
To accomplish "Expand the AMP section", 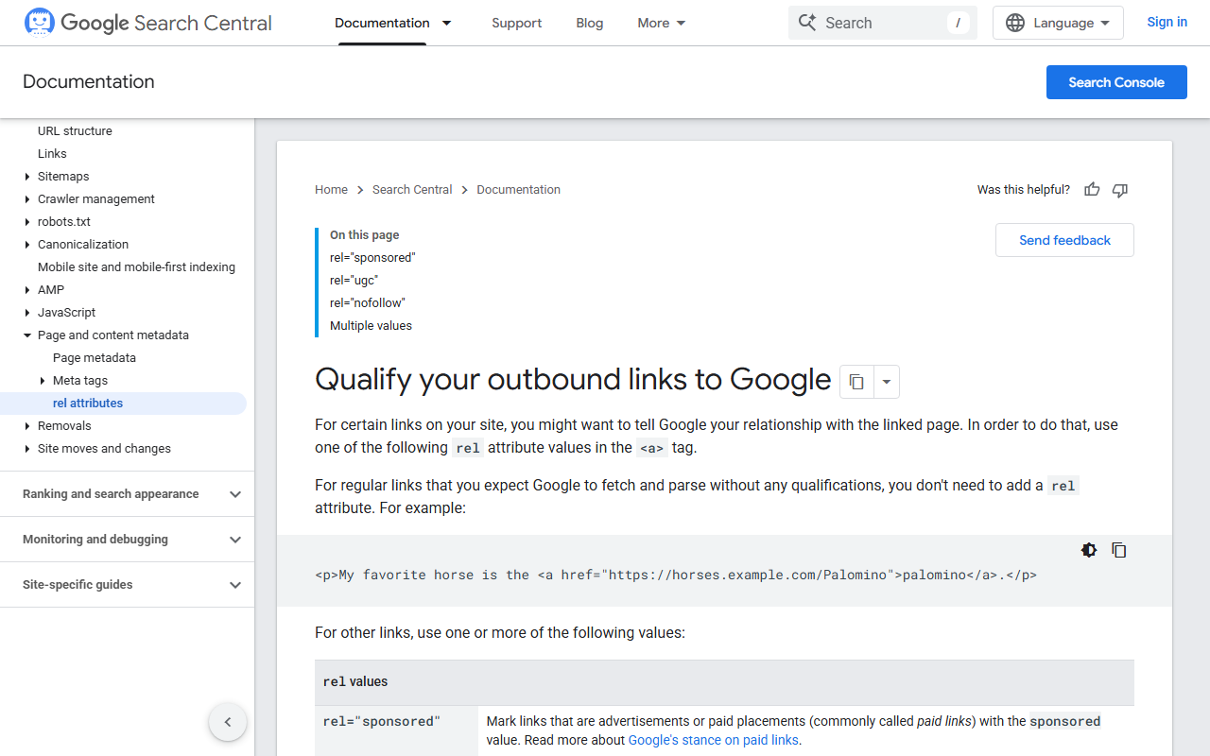I will (27, 290).
